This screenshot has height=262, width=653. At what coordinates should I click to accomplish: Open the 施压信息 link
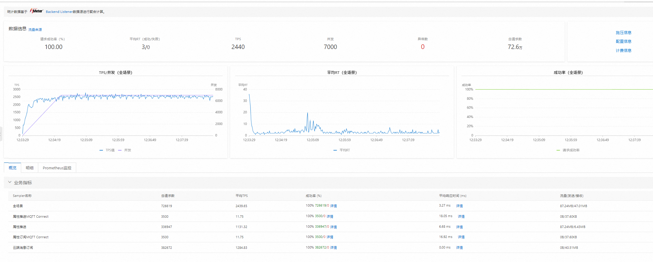[x=623, y=33]
